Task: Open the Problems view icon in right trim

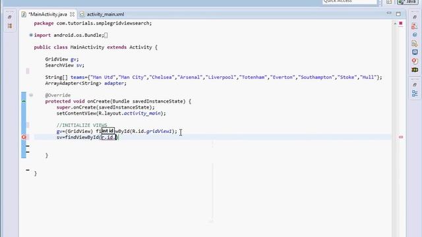Action: 415,26
